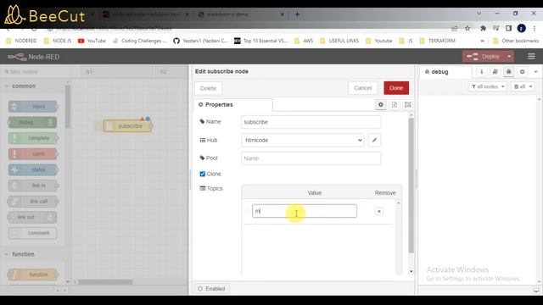543x305 pixels.
Task: Open debug bug sidebar icon
Action: [x=508, y=71]
